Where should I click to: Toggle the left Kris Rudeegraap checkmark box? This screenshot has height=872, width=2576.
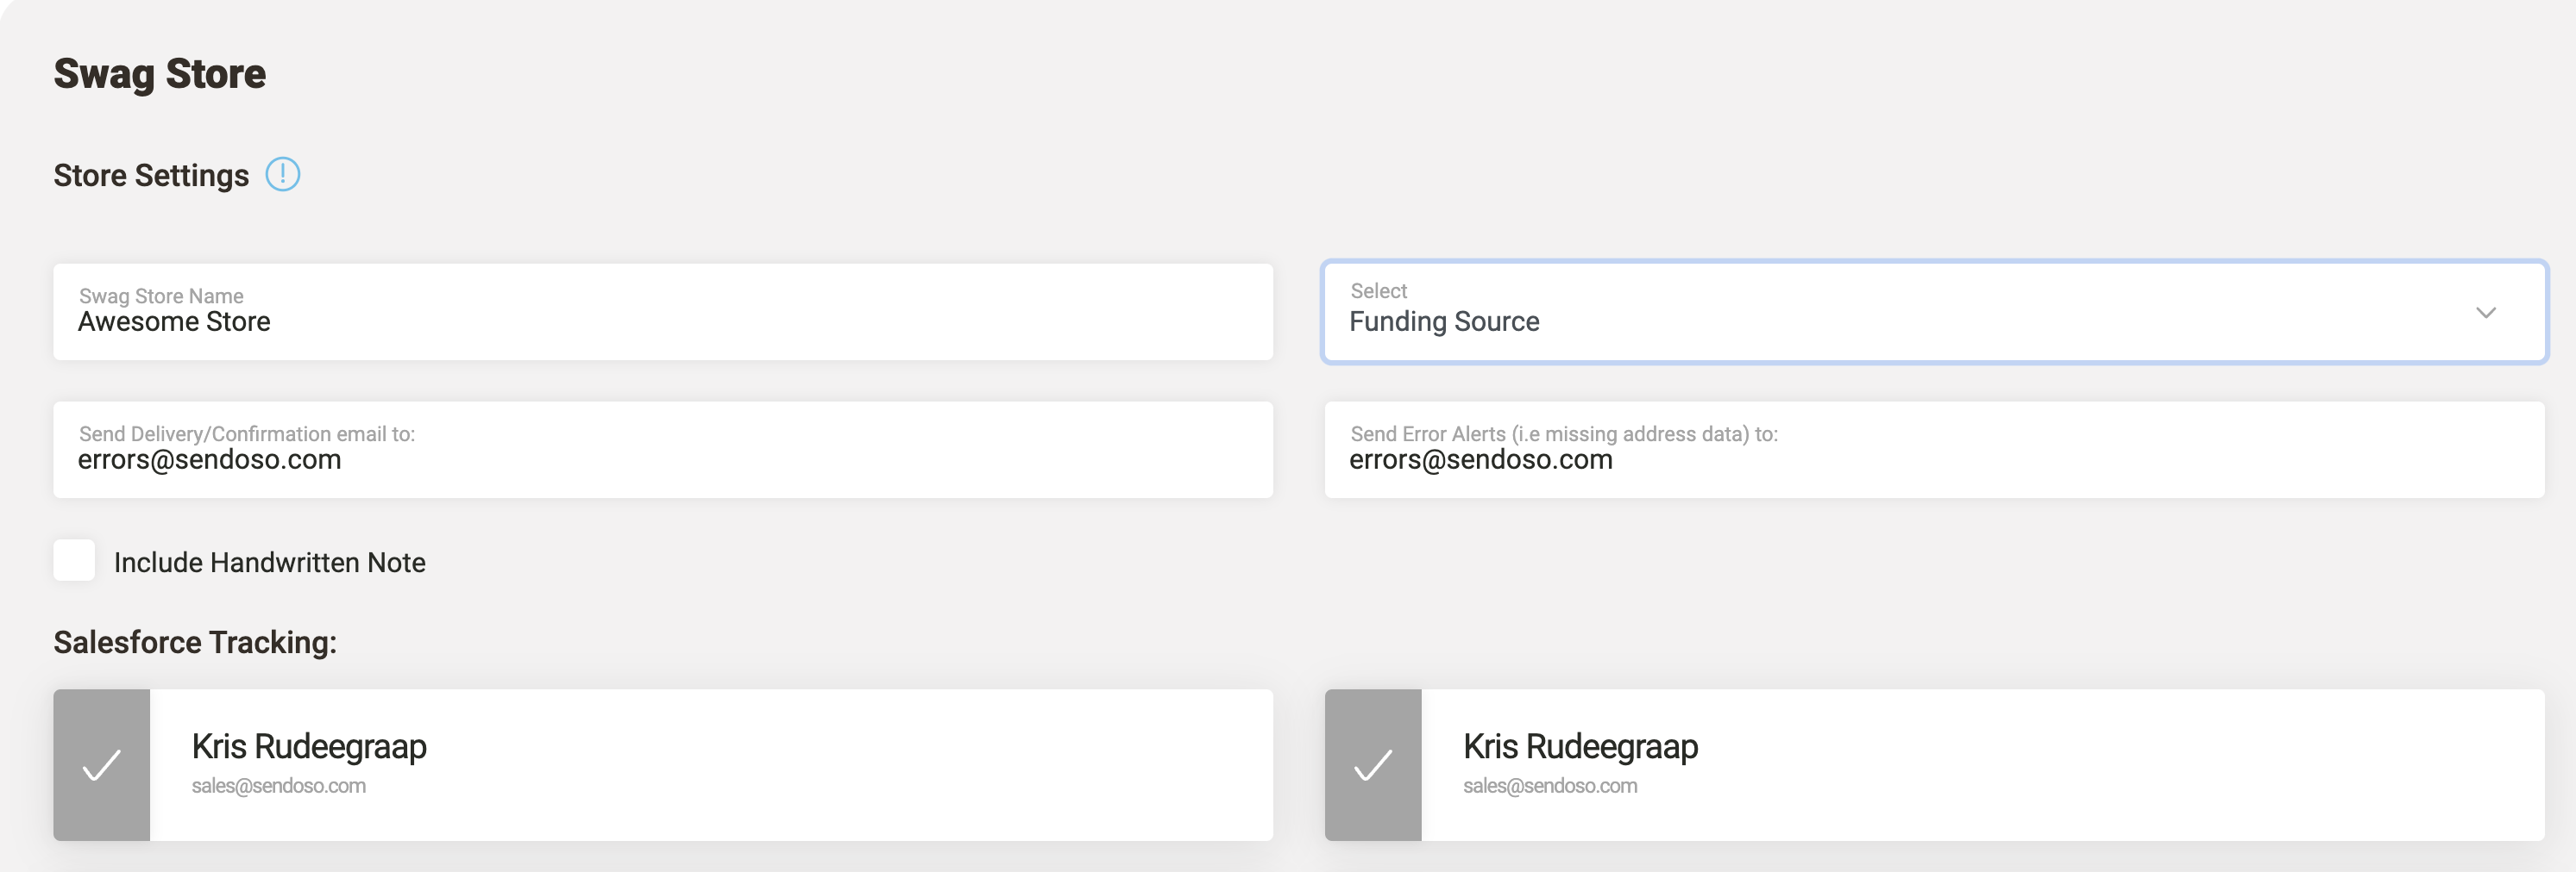tap(101, 765)
